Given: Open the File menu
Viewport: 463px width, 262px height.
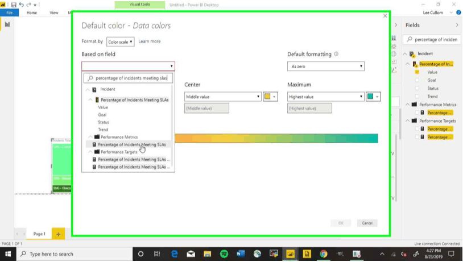Looking at the screenshot, I should [10, 13].
